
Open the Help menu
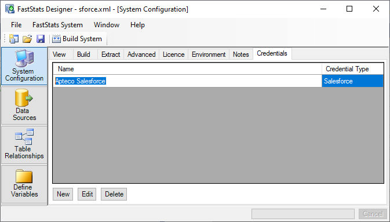tap(137, 25)
